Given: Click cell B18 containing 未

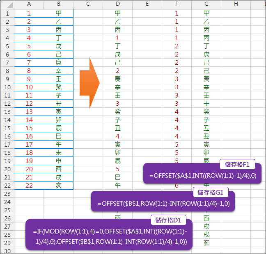Looking at the screenshot, I should coord(59,153).
